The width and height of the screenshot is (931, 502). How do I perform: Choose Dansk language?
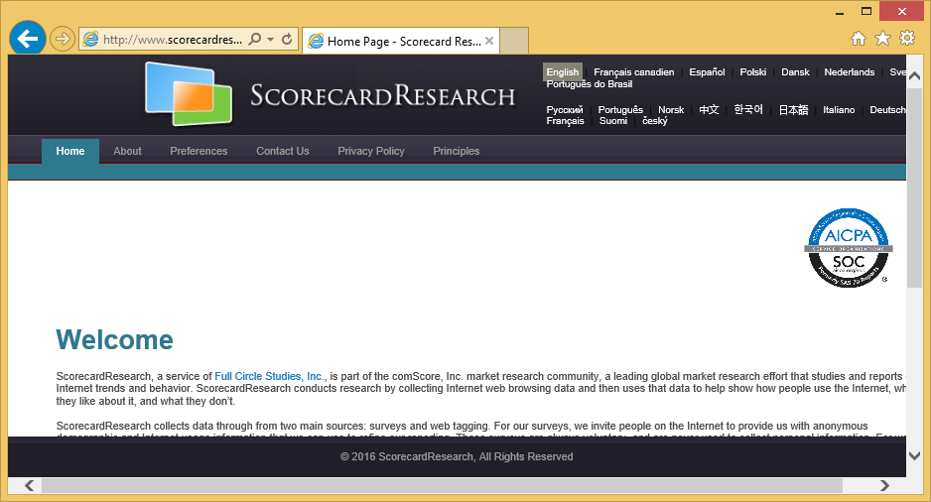tap(795, 71)
